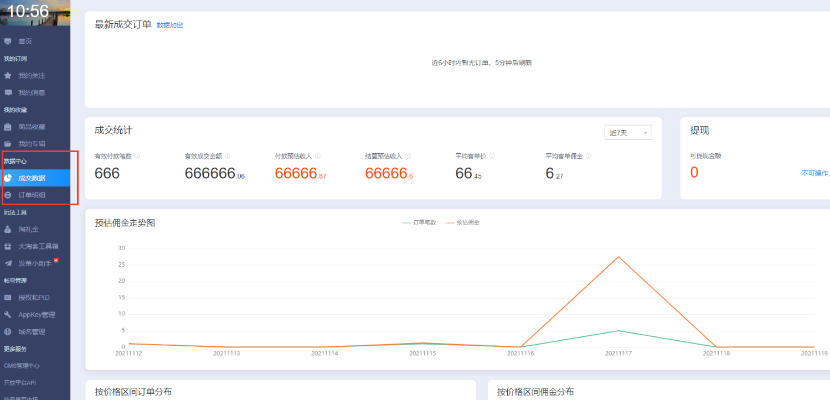
Task: Click the star icon beside 我的关注
Action: click(x=8, y=75)
